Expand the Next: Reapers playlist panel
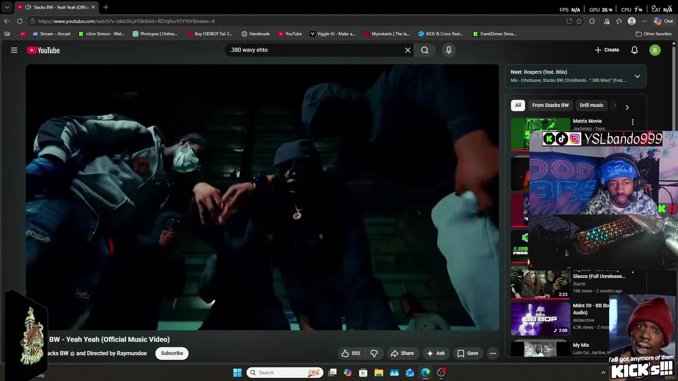This screenshot has height=381, width=678. pyautogui.click(x=637, y=76)
